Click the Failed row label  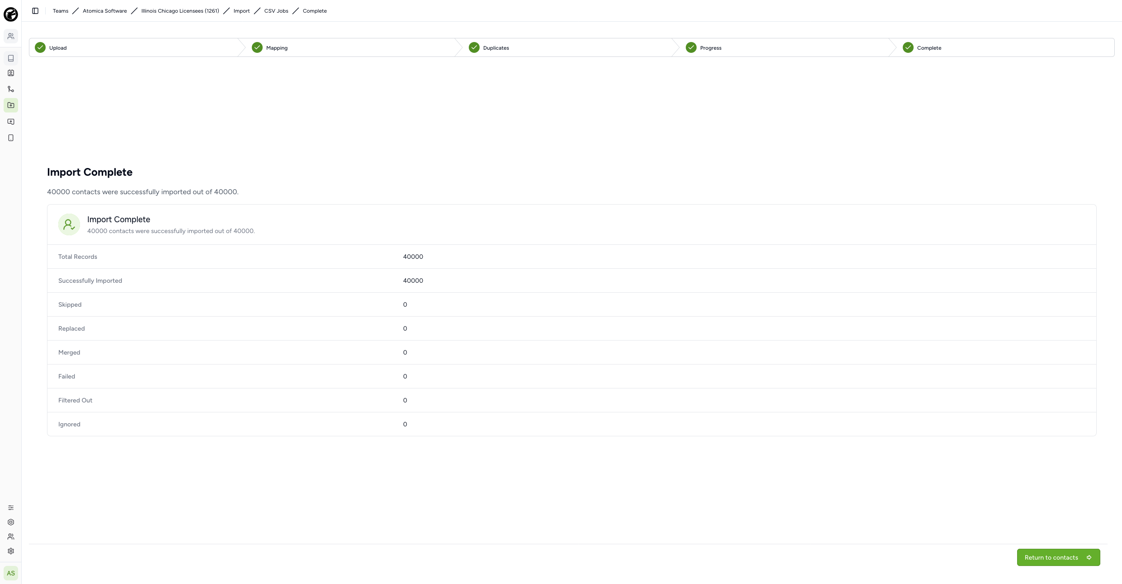(x=66, y=376)
